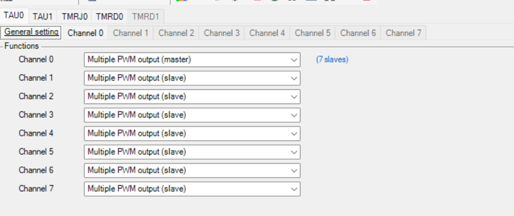514x216 pixels.
Task: Select the TMRD1 tab
Action: tap(145, 16)
